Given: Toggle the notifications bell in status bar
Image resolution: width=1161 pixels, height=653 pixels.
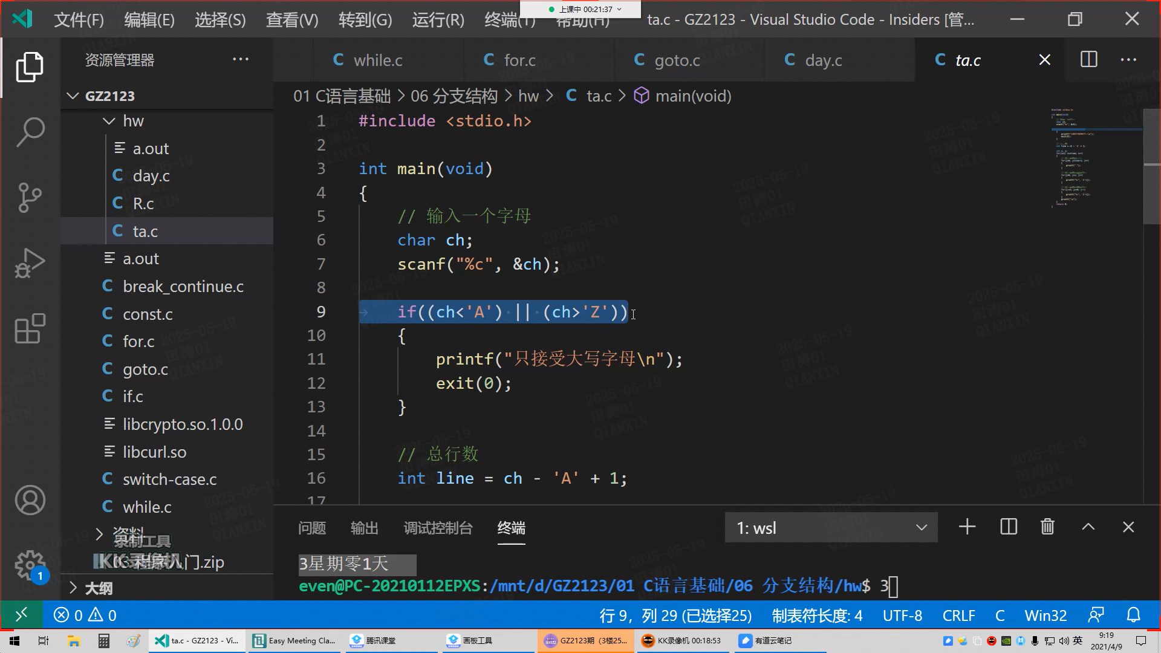Looking at the screenshot, I should [x=1133, y=616].
